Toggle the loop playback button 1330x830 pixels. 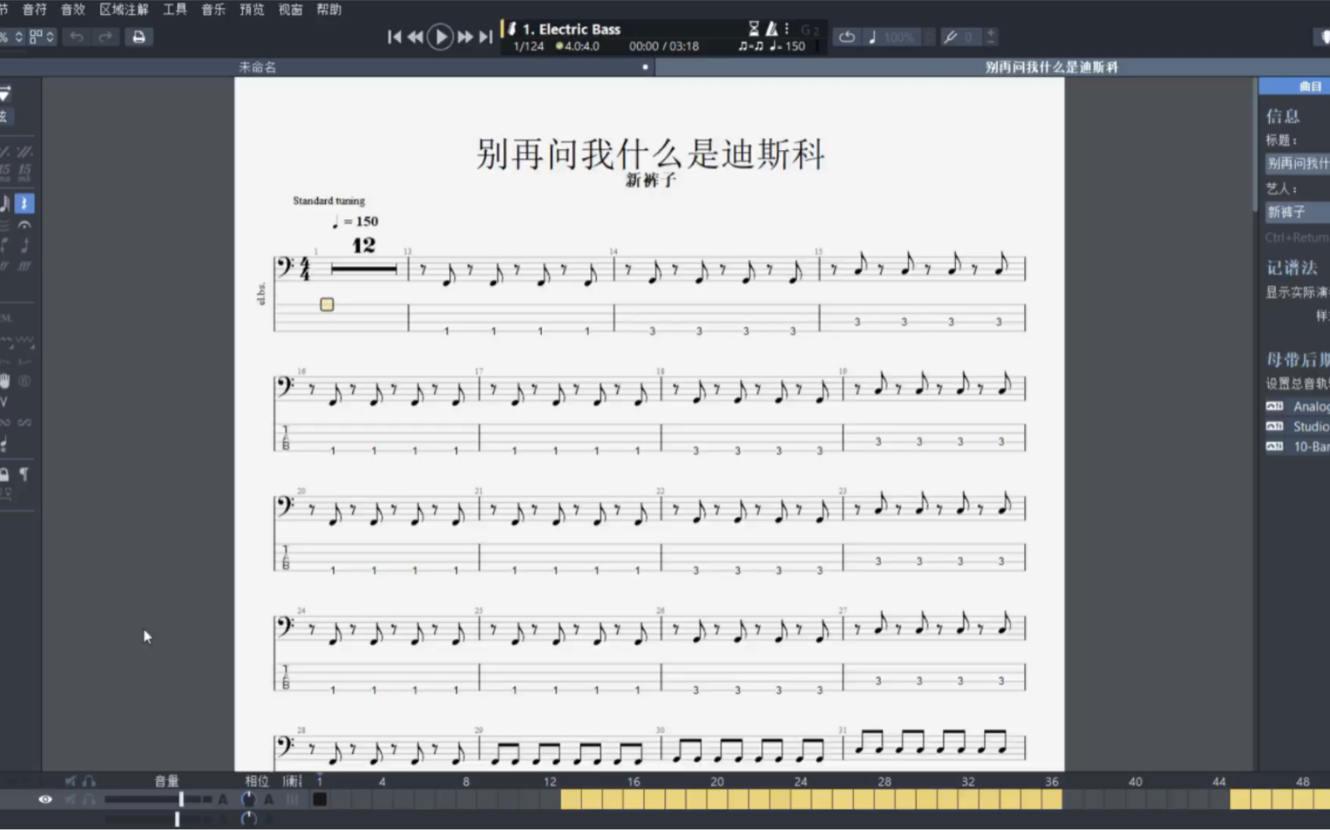coord(847,37)
